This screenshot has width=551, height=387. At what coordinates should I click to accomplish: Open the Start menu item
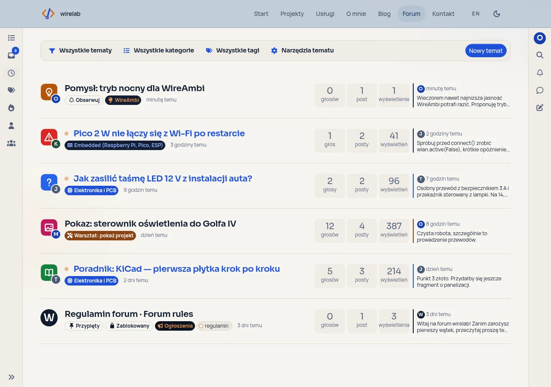click(x=261, y=14)
